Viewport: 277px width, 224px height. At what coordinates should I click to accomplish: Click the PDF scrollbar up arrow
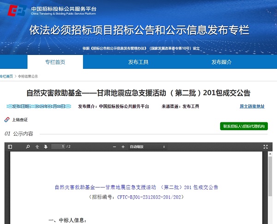coord(270,154)
